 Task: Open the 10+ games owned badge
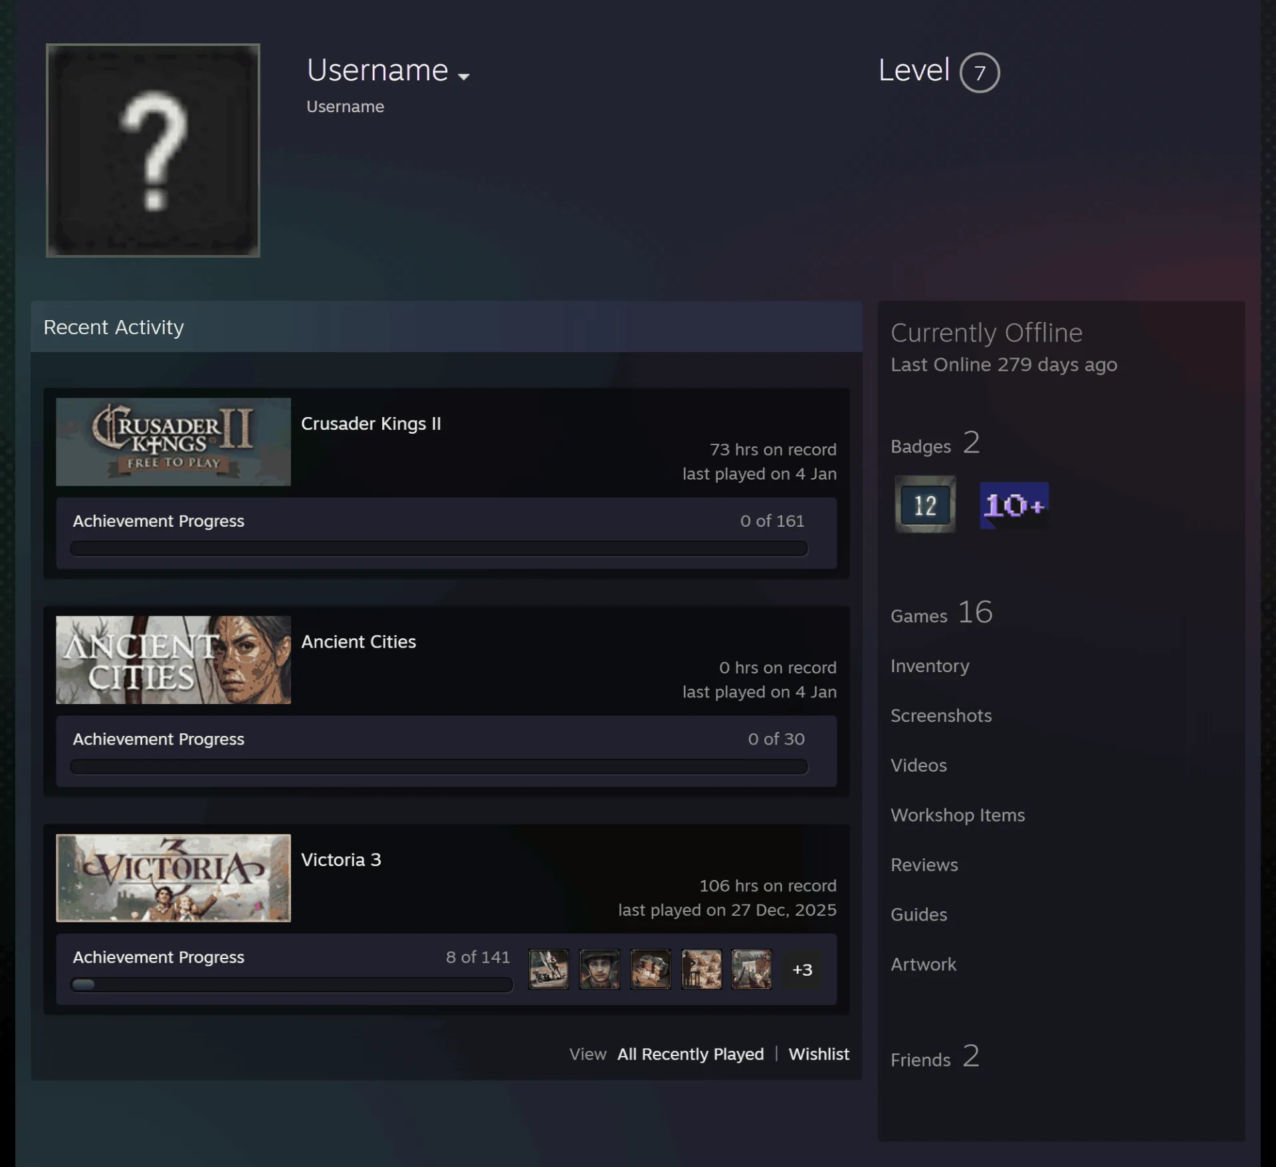[x=1014, y=505]
